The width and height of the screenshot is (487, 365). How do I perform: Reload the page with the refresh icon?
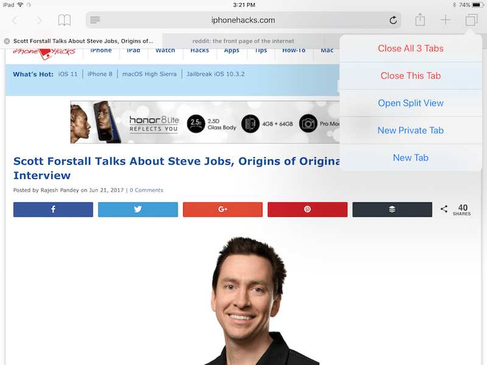coord(393,20)
